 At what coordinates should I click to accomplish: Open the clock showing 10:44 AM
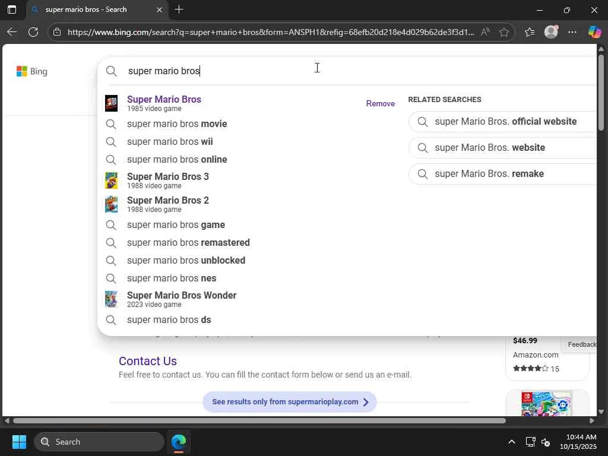click(x=578, y=442)
